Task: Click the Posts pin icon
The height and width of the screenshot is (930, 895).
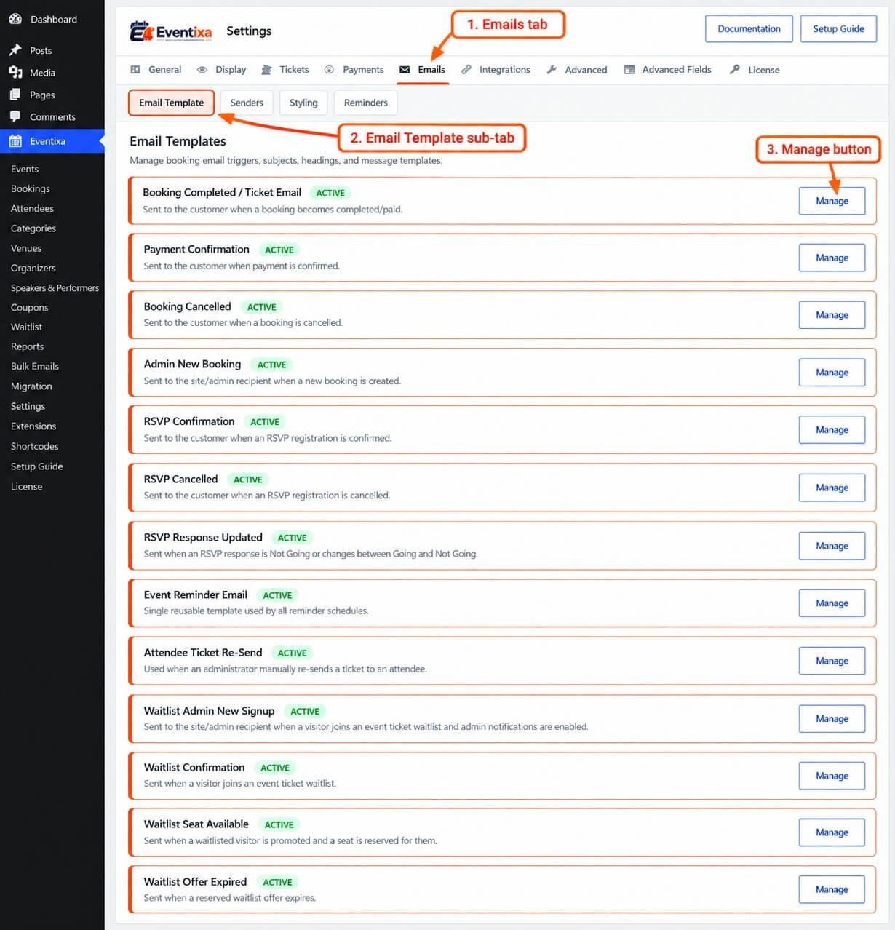Action: click(15, 50)
